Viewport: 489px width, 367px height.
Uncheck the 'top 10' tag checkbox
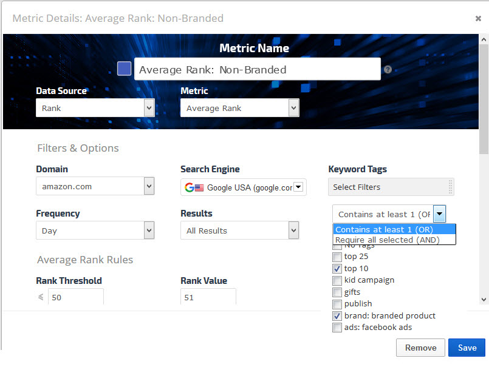pos(337,269)
